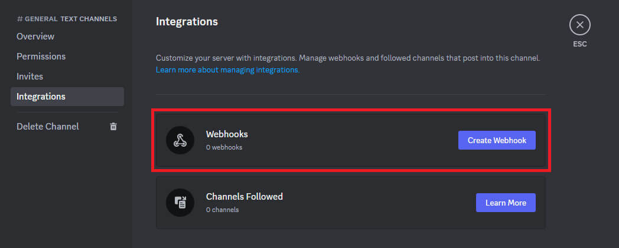Screen dimensions: 619x248
Task: Click the webhook icon in the Webhooks row
Action: [x=180, y=140]
